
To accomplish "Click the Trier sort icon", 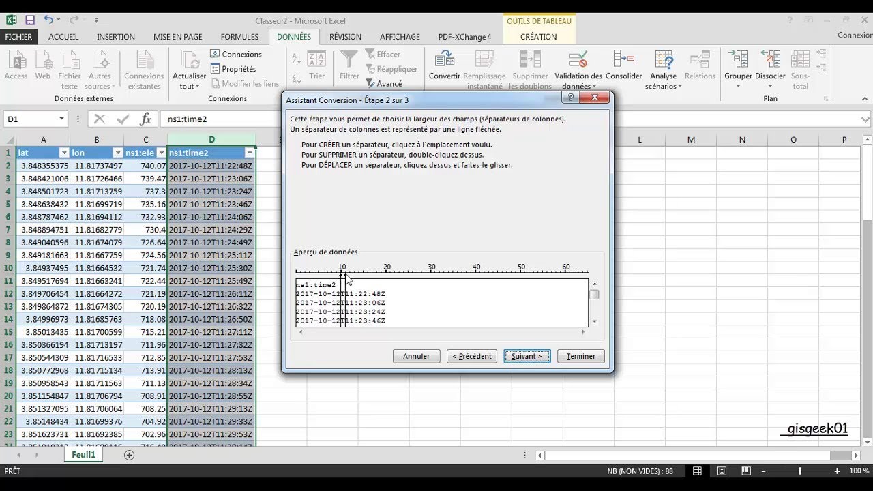I will [316, 67].
